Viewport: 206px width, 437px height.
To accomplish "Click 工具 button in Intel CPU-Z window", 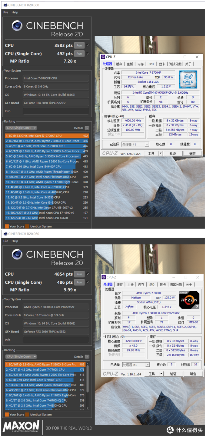I will point(151,153).
